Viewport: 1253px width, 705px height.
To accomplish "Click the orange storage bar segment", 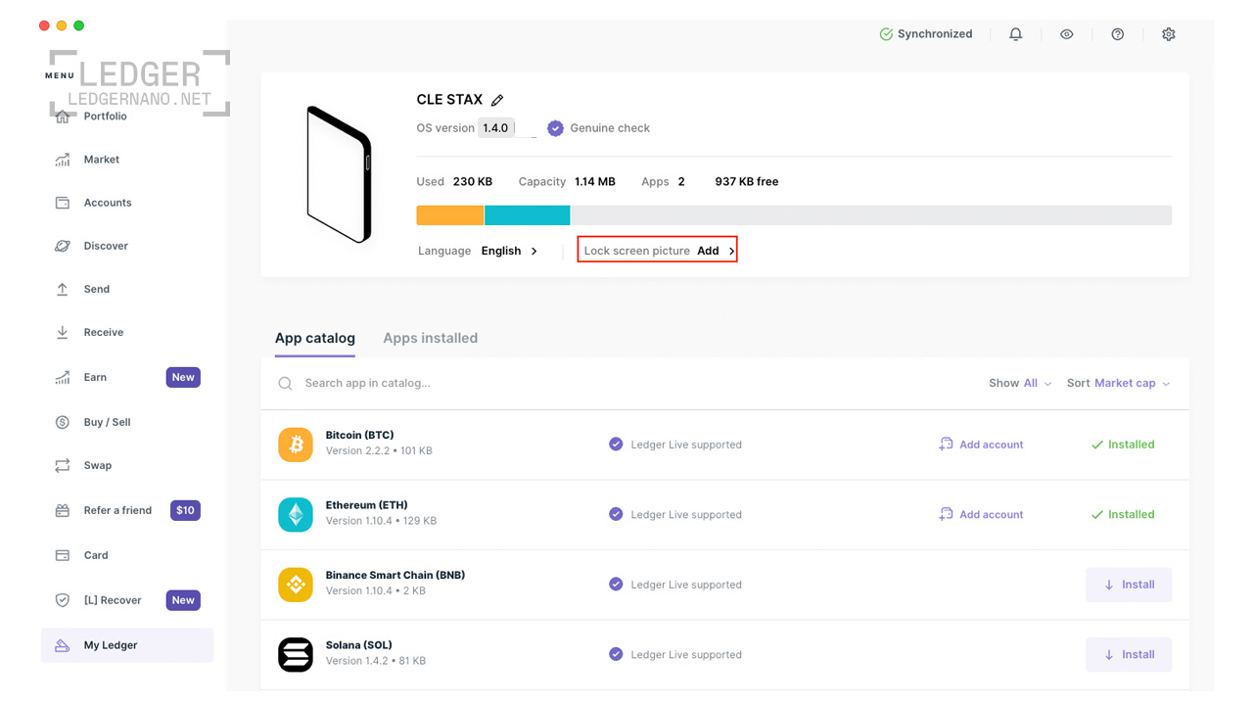I will pyautogui.click(x=450, y=215).
